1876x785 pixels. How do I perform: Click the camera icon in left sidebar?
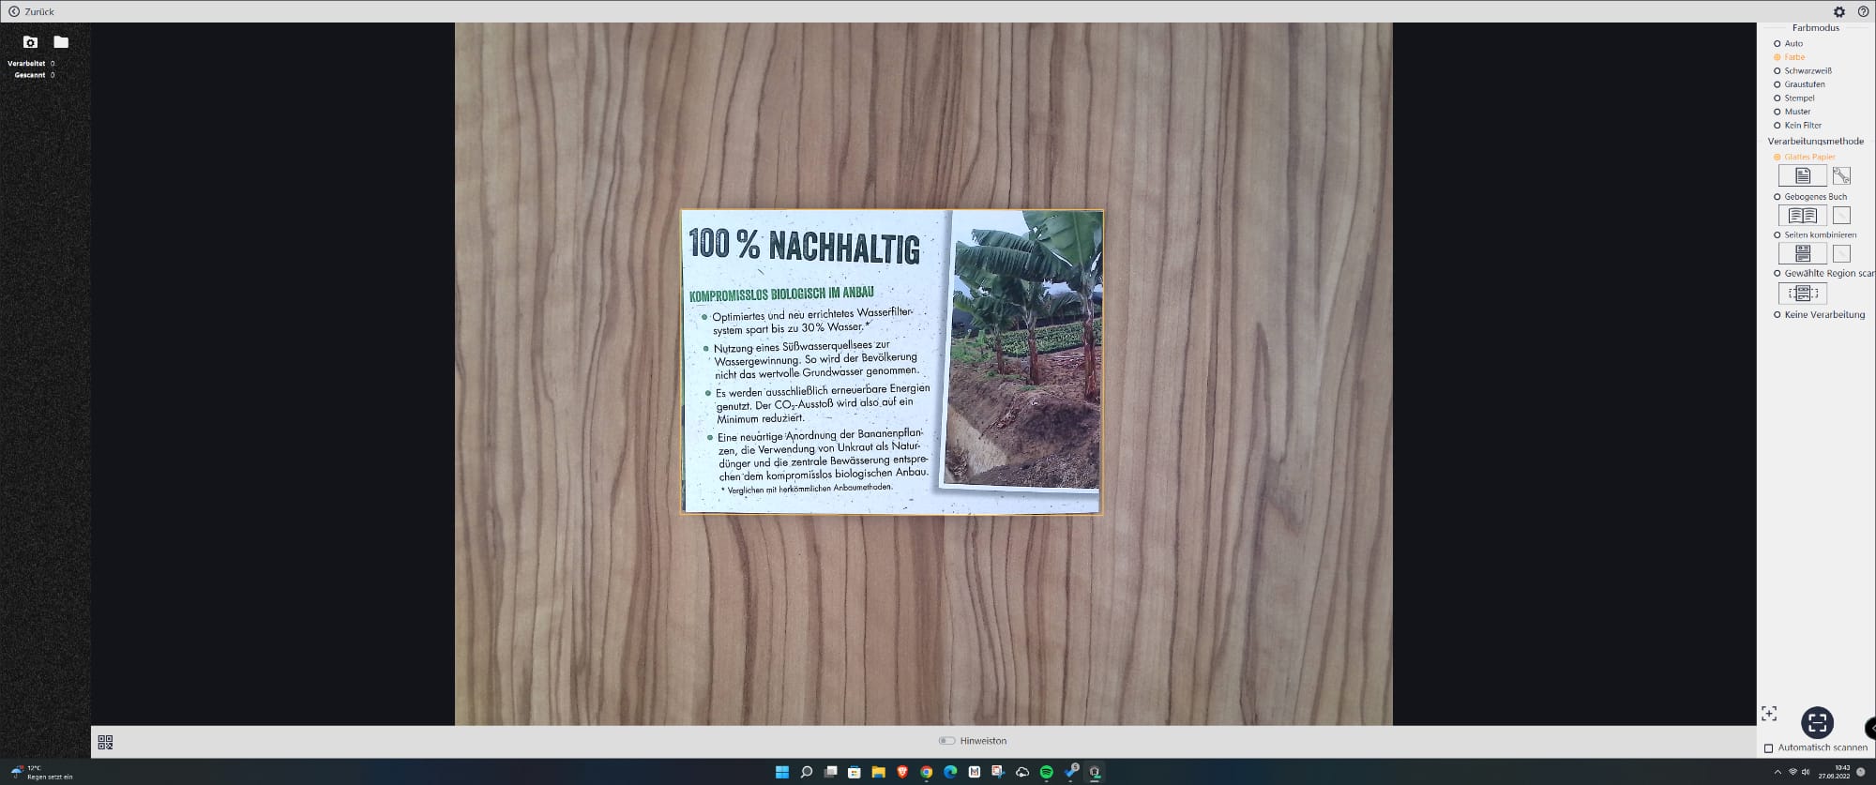click(30, 42)
